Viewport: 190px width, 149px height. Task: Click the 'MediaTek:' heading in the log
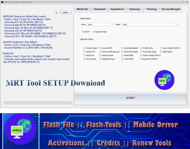tap(8, 53)
